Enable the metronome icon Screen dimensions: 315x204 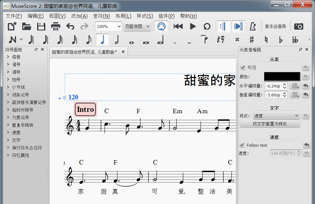253,26
